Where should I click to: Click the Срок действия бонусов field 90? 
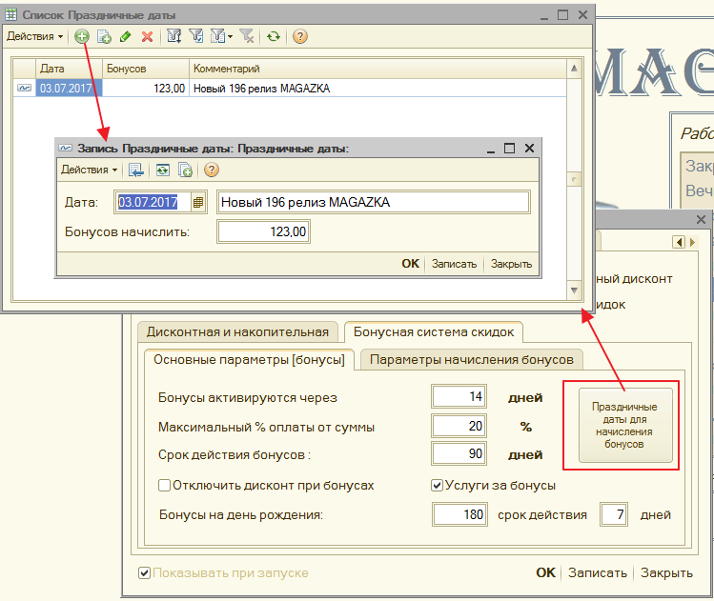[459, 453]
